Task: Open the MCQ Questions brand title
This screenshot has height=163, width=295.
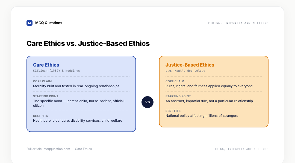Action: click(x=49, y=23)
